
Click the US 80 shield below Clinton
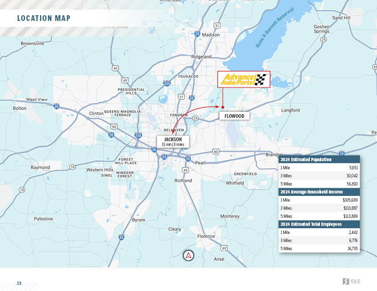click(x=114, y=126)
